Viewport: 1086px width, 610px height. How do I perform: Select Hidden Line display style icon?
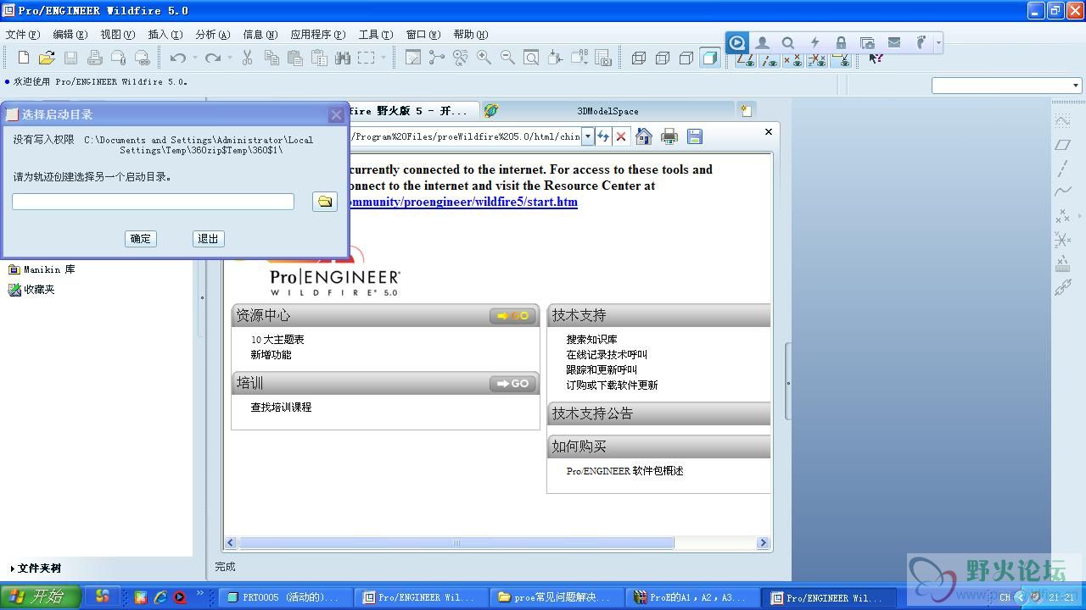point(663,58)
